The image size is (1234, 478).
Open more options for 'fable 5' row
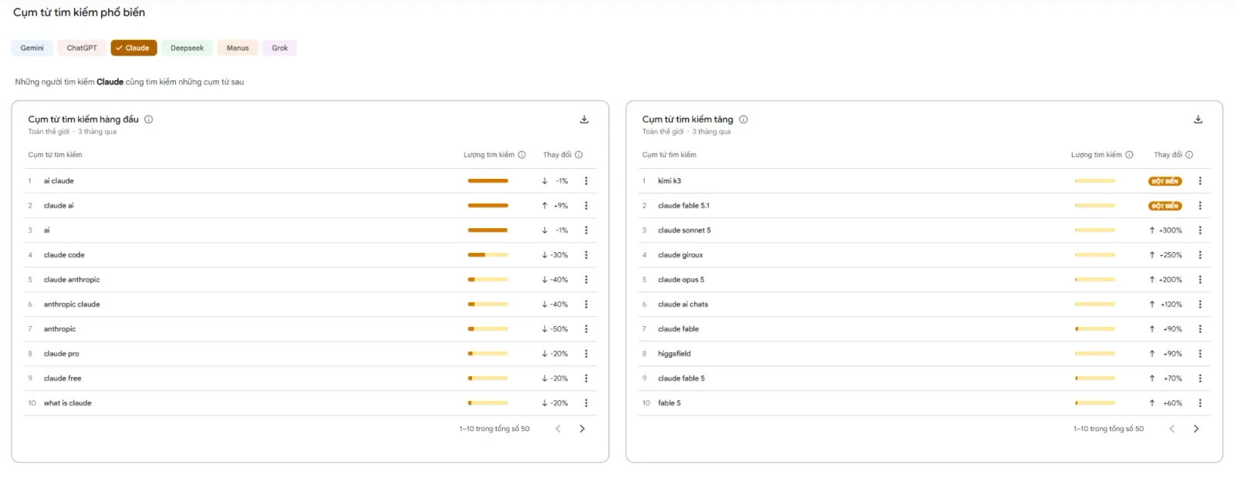(x=1200, y=403)
